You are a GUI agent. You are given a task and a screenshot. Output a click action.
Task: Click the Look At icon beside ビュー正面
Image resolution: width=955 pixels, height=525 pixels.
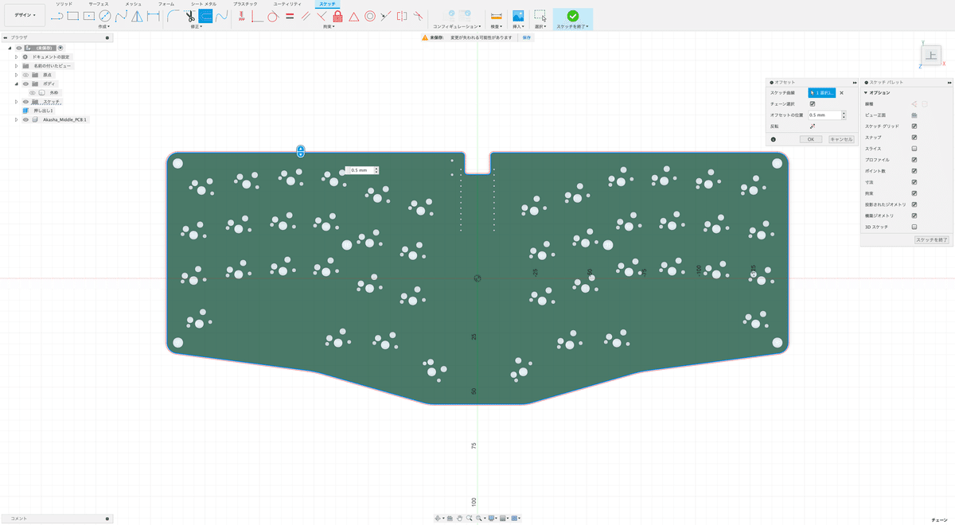point(914,115)
